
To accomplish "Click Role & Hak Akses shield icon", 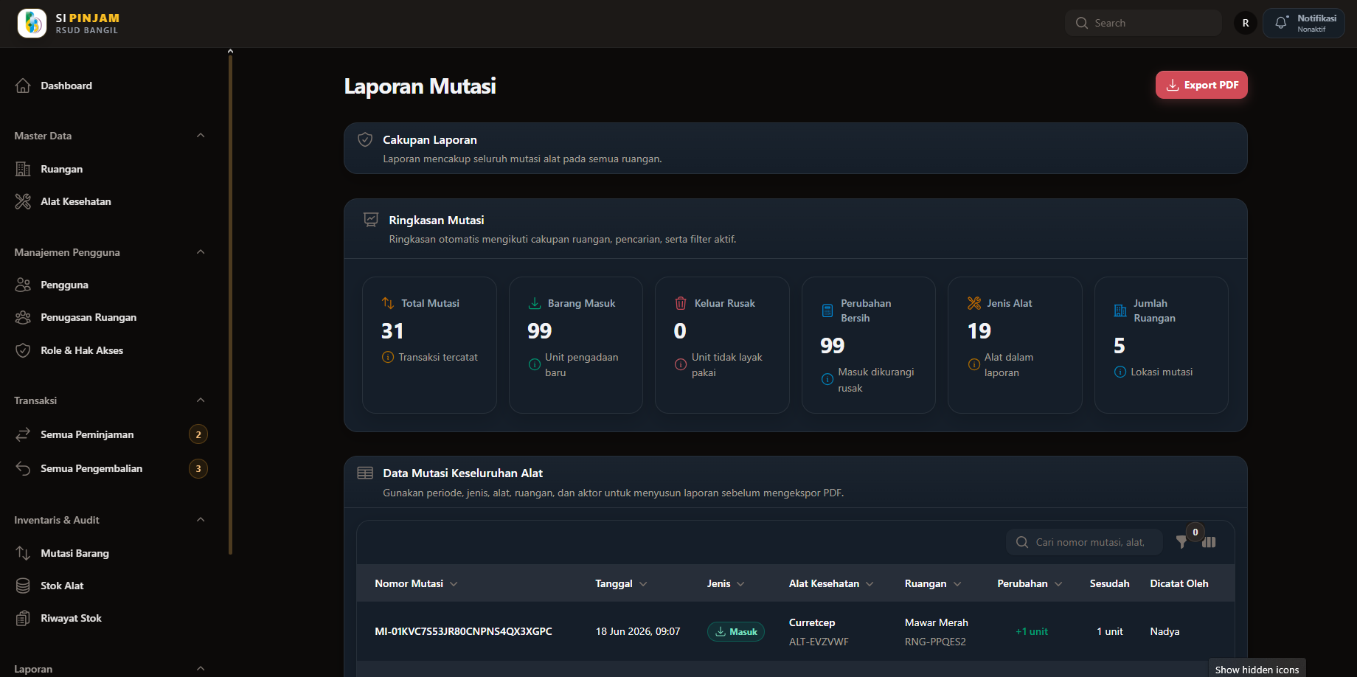I will (23, 350).
